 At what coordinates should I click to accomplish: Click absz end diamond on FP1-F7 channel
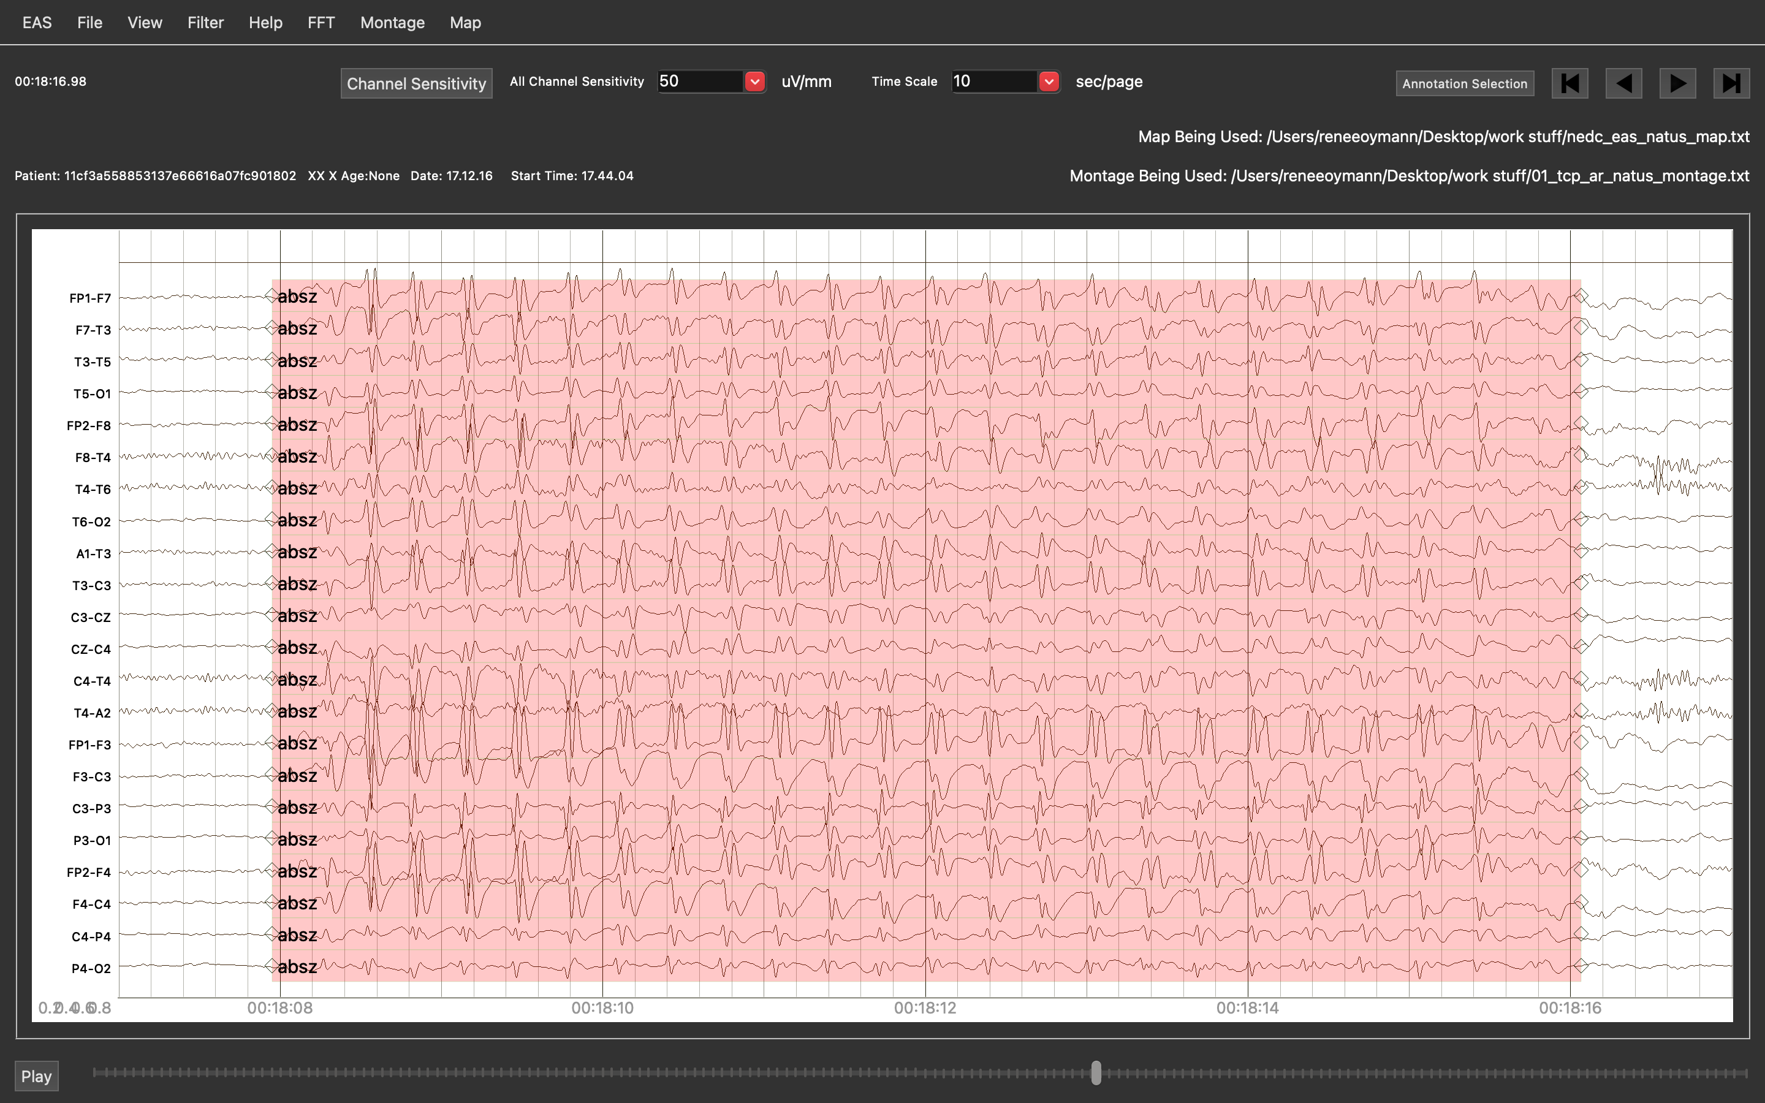1581,295
